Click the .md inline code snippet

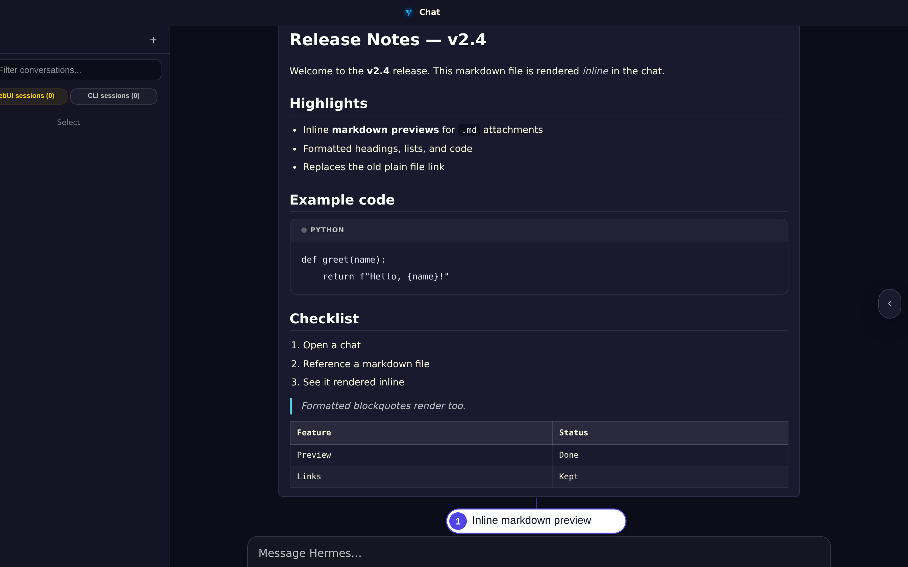point(469,130)
